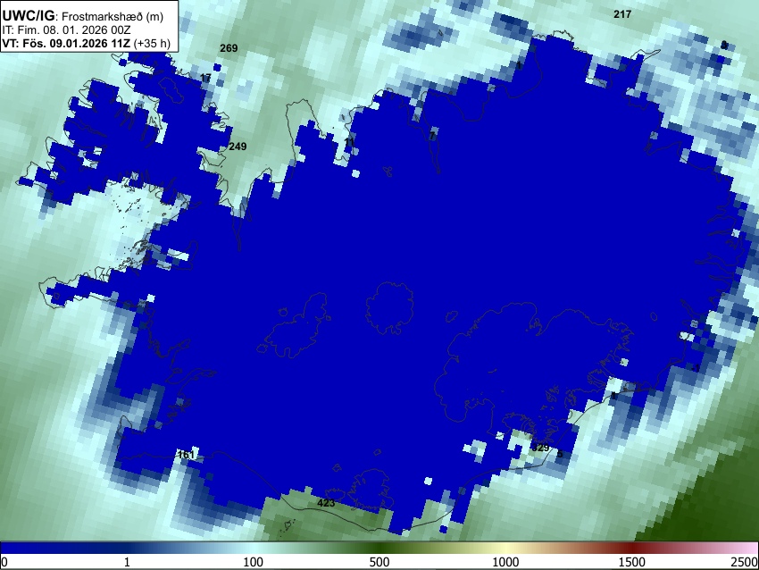The height and width of the screenshot is (570, 759).
Task: Click the 'UWC/IG: Frostmarkshæð (m)' title text
Action: [83, 16]
